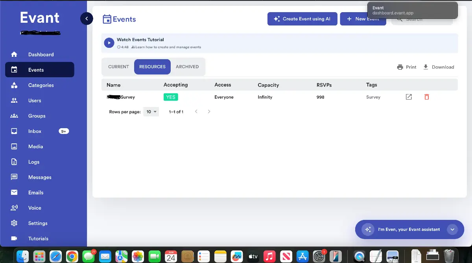The image size is (472, 263).
Task: Open Categories via its shapes icon
Action: click(14, 85)
